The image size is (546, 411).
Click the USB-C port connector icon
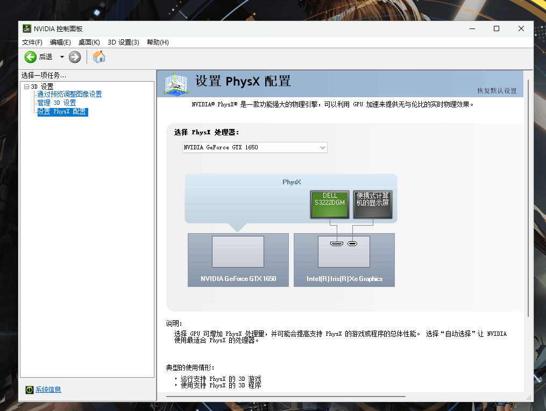(x=352, y=244)
